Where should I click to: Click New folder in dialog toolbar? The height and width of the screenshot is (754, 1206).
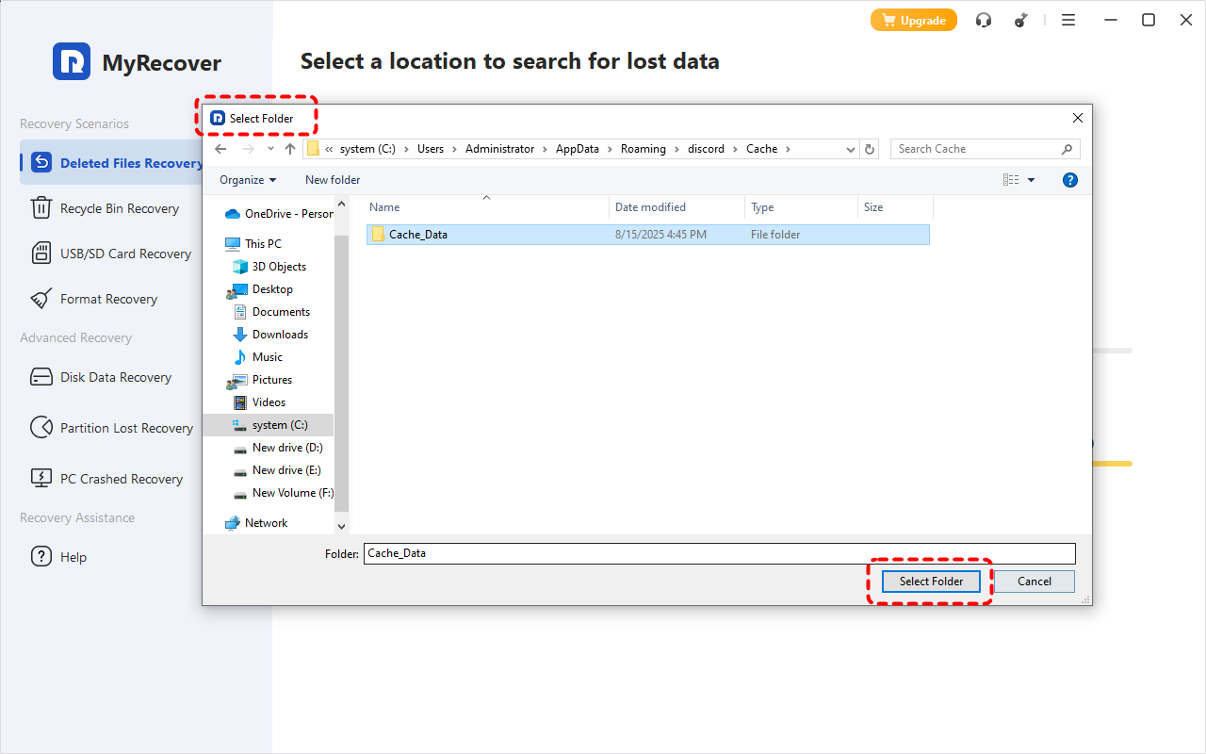pyautogui.click(x=333, y=180)
